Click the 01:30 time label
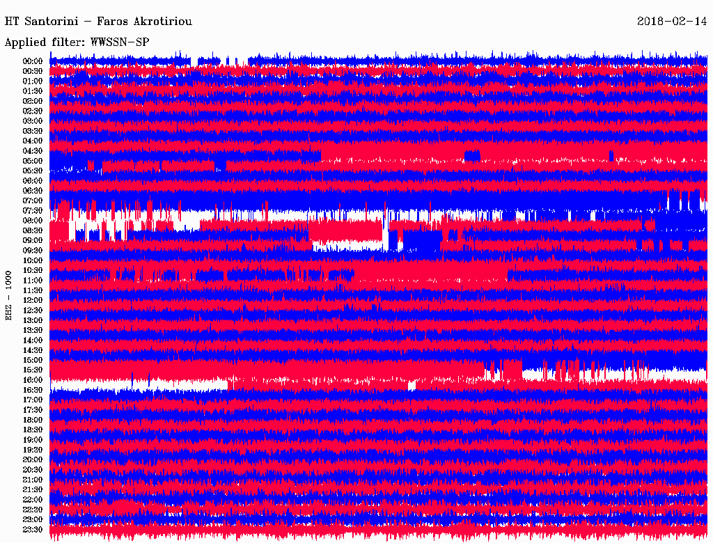 33,91
